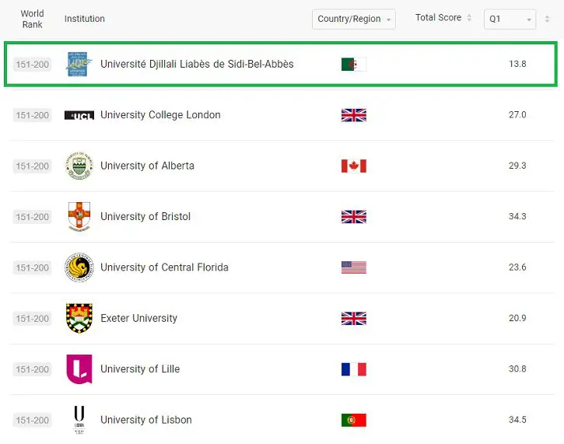
Task: Click the France flag icon
Action: (354, 369)
